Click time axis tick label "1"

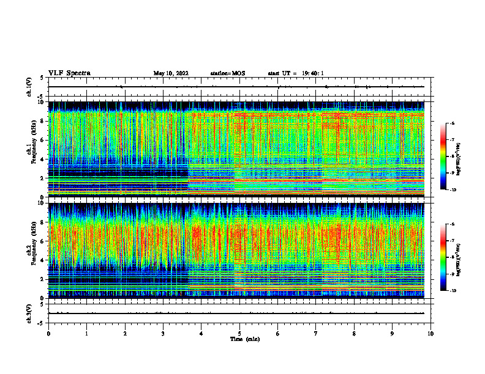point(86,334)
